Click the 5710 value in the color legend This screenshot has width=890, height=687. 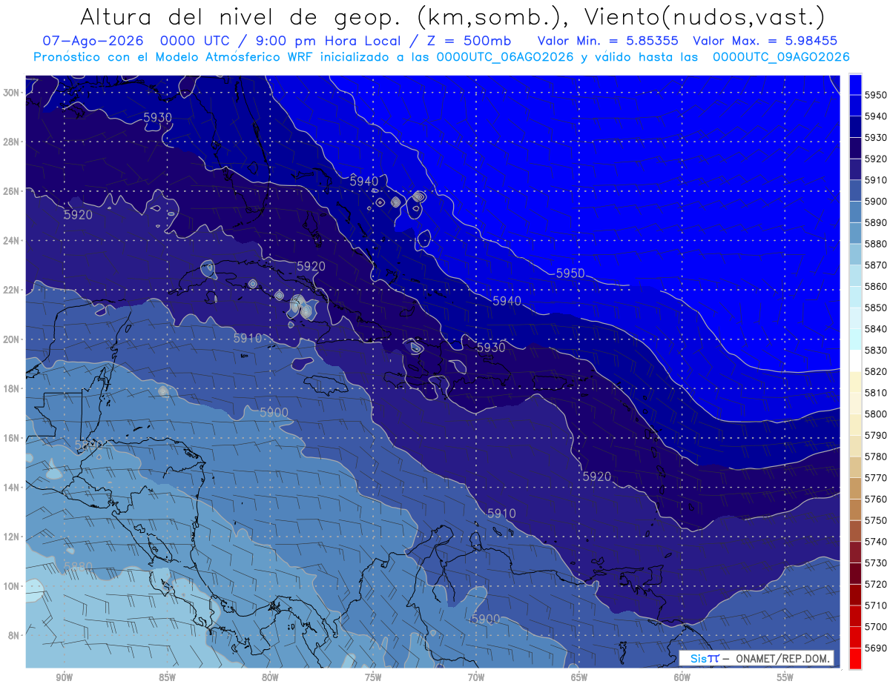[876, 605]
